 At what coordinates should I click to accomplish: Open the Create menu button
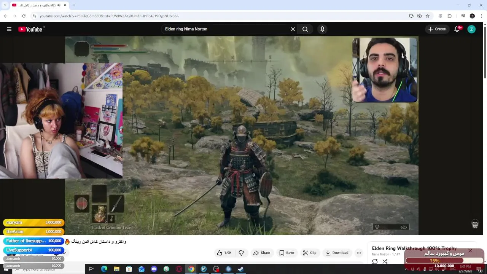[437, 29]
